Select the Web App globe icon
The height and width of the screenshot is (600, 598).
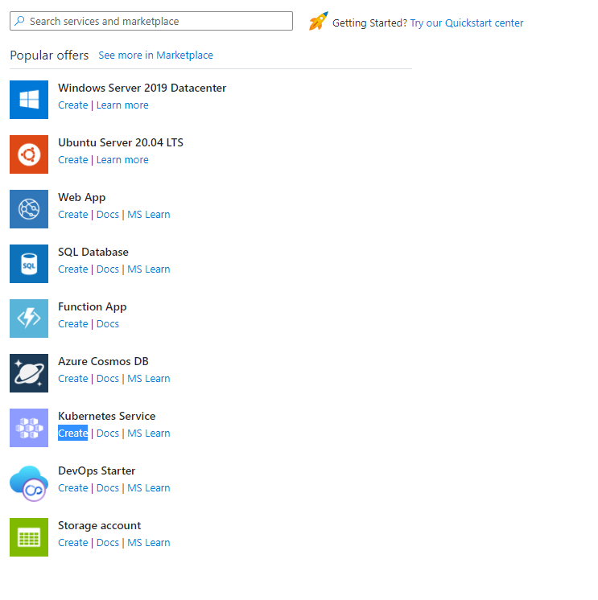pos(29,209)
